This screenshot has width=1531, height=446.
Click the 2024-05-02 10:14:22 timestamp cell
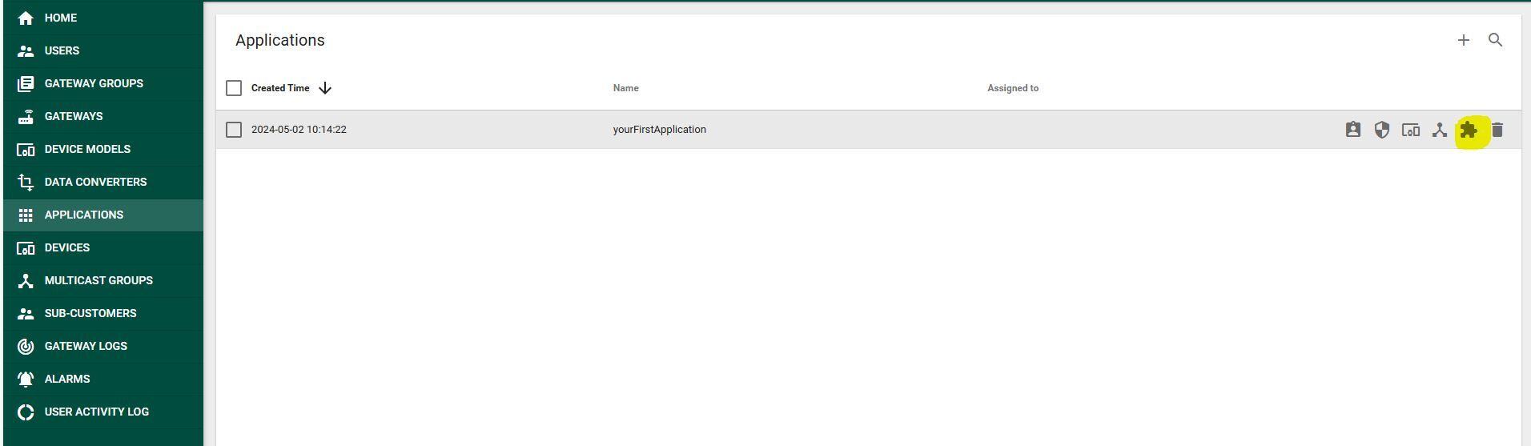[x=299, y=130]
